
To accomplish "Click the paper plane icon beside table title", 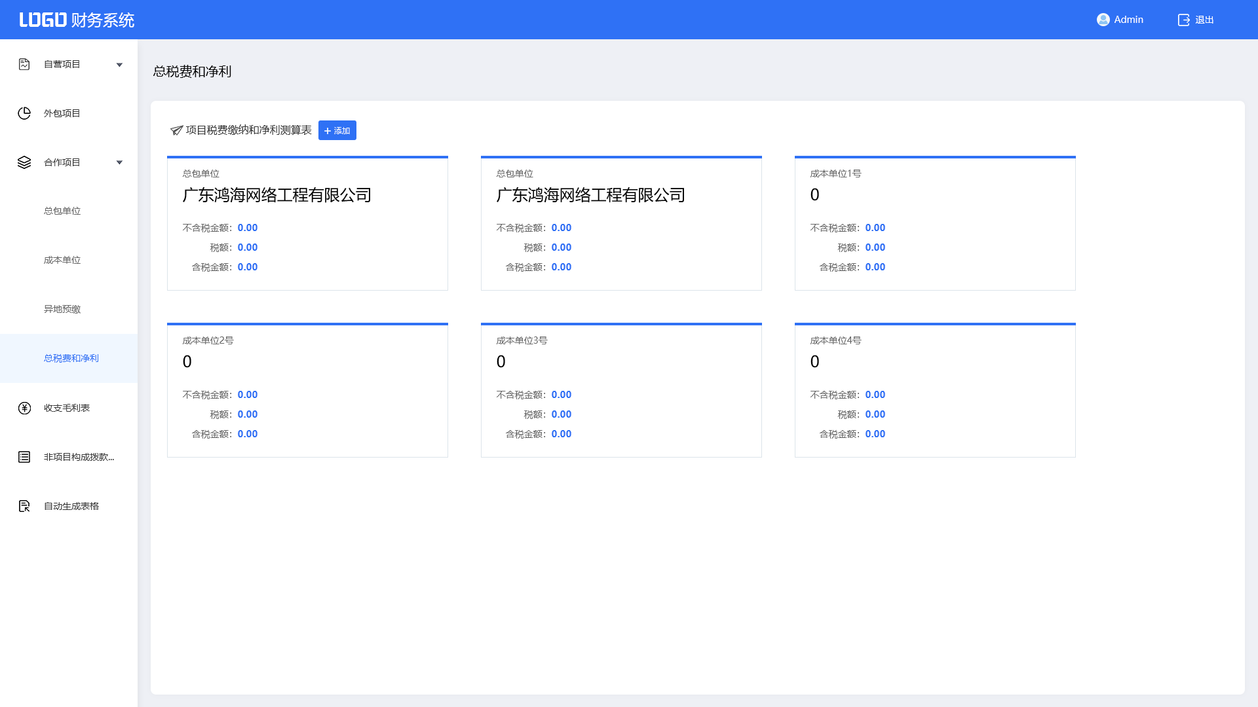I will click(176, 130).
